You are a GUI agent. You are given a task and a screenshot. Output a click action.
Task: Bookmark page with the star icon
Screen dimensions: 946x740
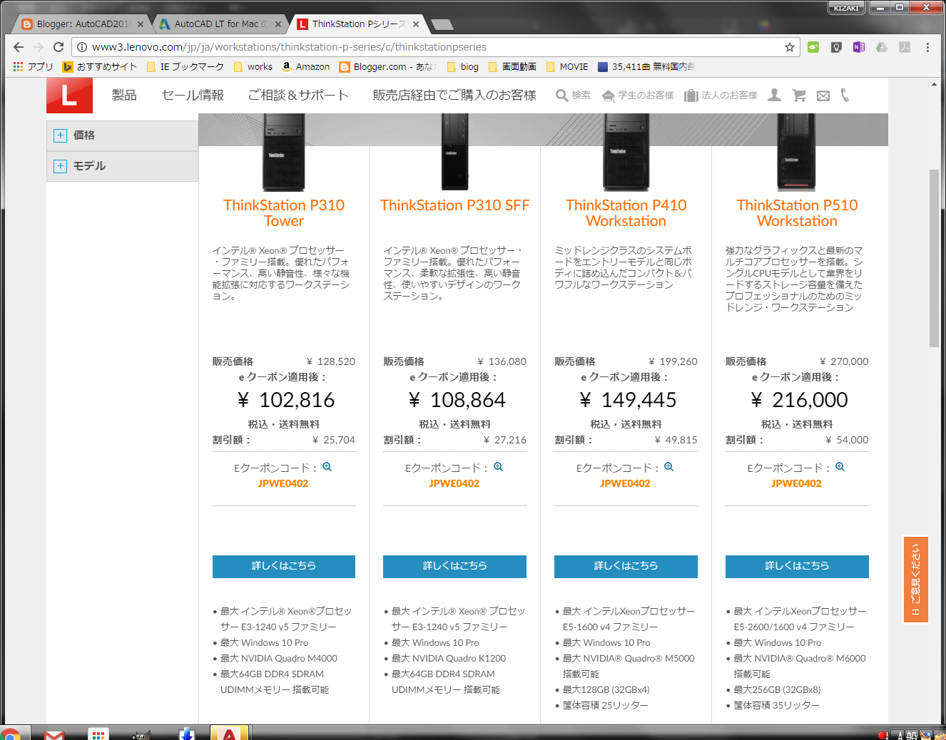pos(790,47)
